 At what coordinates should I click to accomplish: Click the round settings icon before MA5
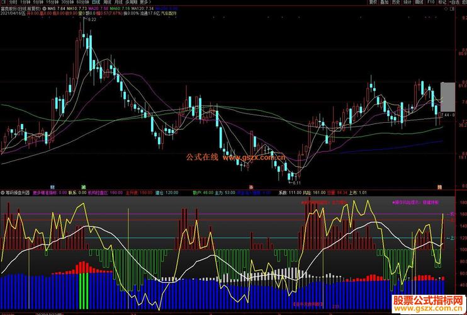pos(45,9)
